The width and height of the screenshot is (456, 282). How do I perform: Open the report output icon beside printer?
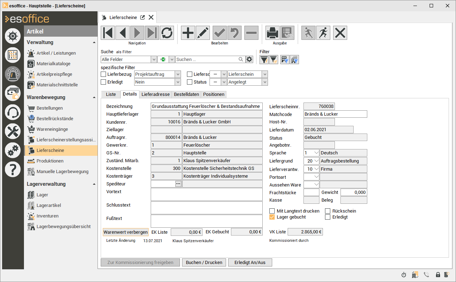[x=287, y=33]
